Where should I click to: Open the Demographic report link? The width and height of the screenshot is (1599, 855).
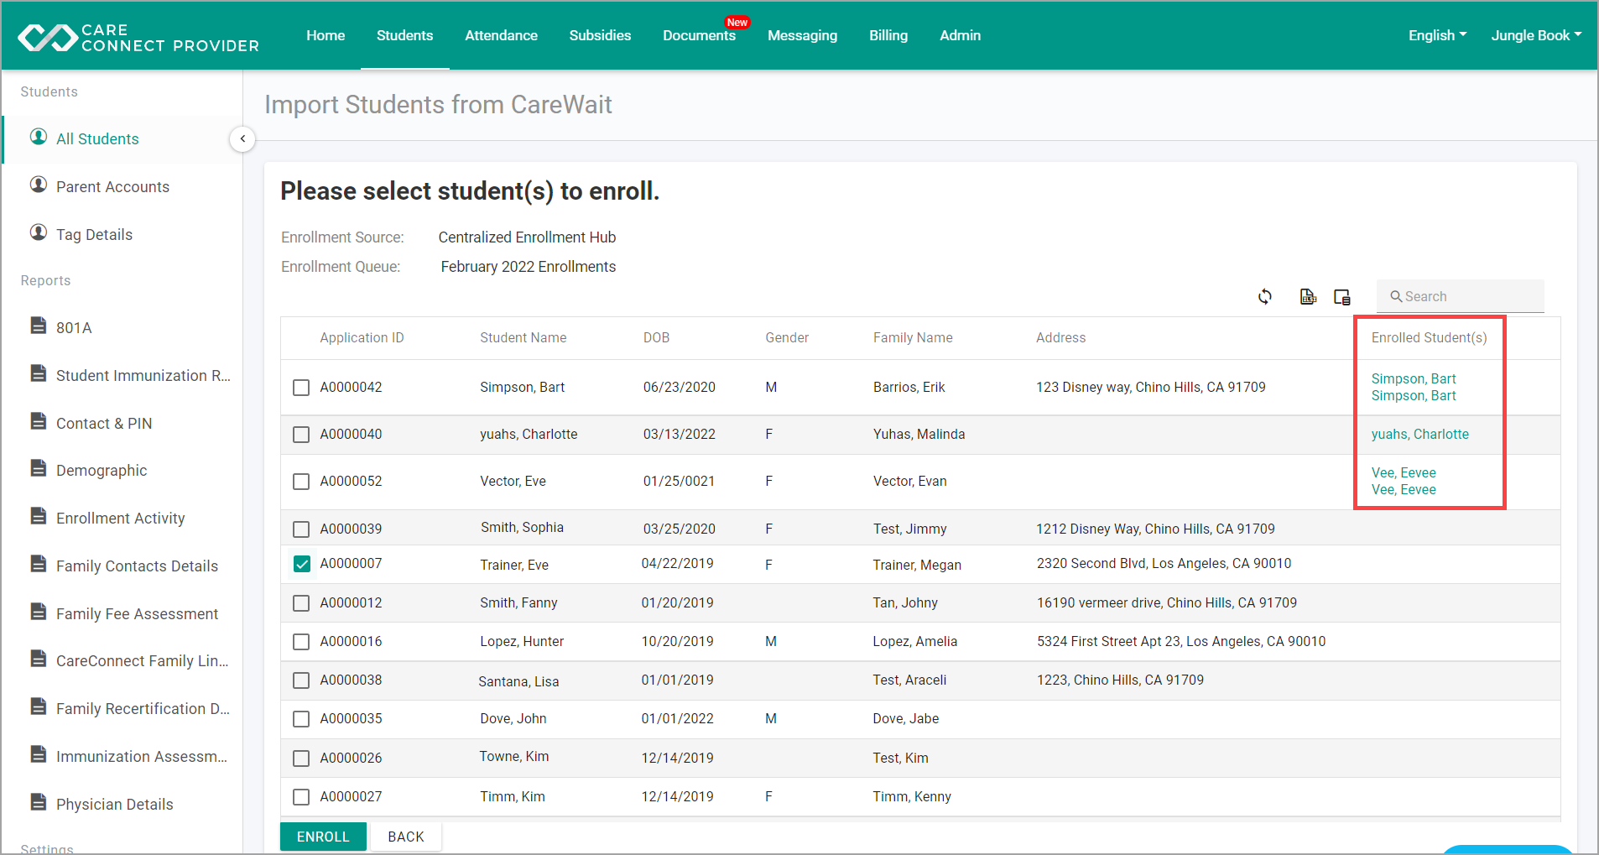pyautogui.click(x=102, y=470)
